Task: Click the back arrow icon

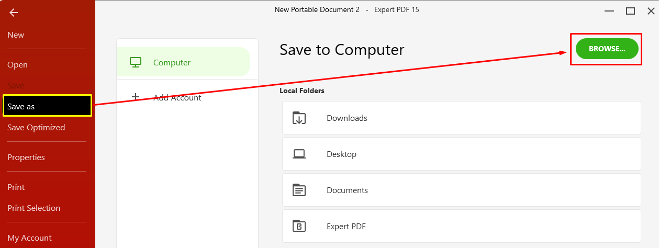Action: click(x=14, y=13)
